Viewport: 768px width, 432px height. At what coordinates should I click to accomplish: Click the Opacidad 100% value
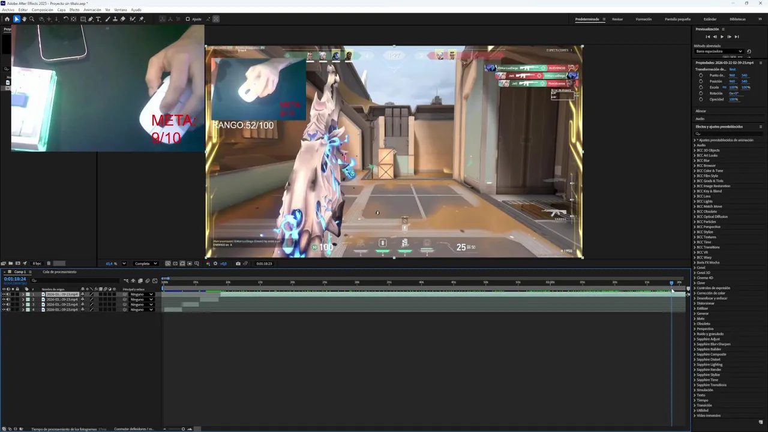point(733,99)
